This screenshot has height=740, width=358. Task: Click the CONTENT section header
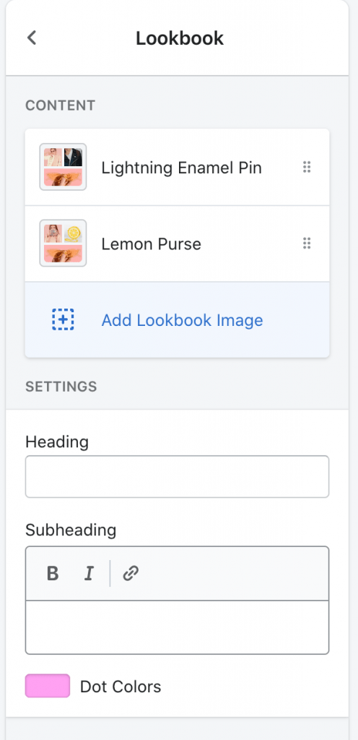click(x=61, y=106)
